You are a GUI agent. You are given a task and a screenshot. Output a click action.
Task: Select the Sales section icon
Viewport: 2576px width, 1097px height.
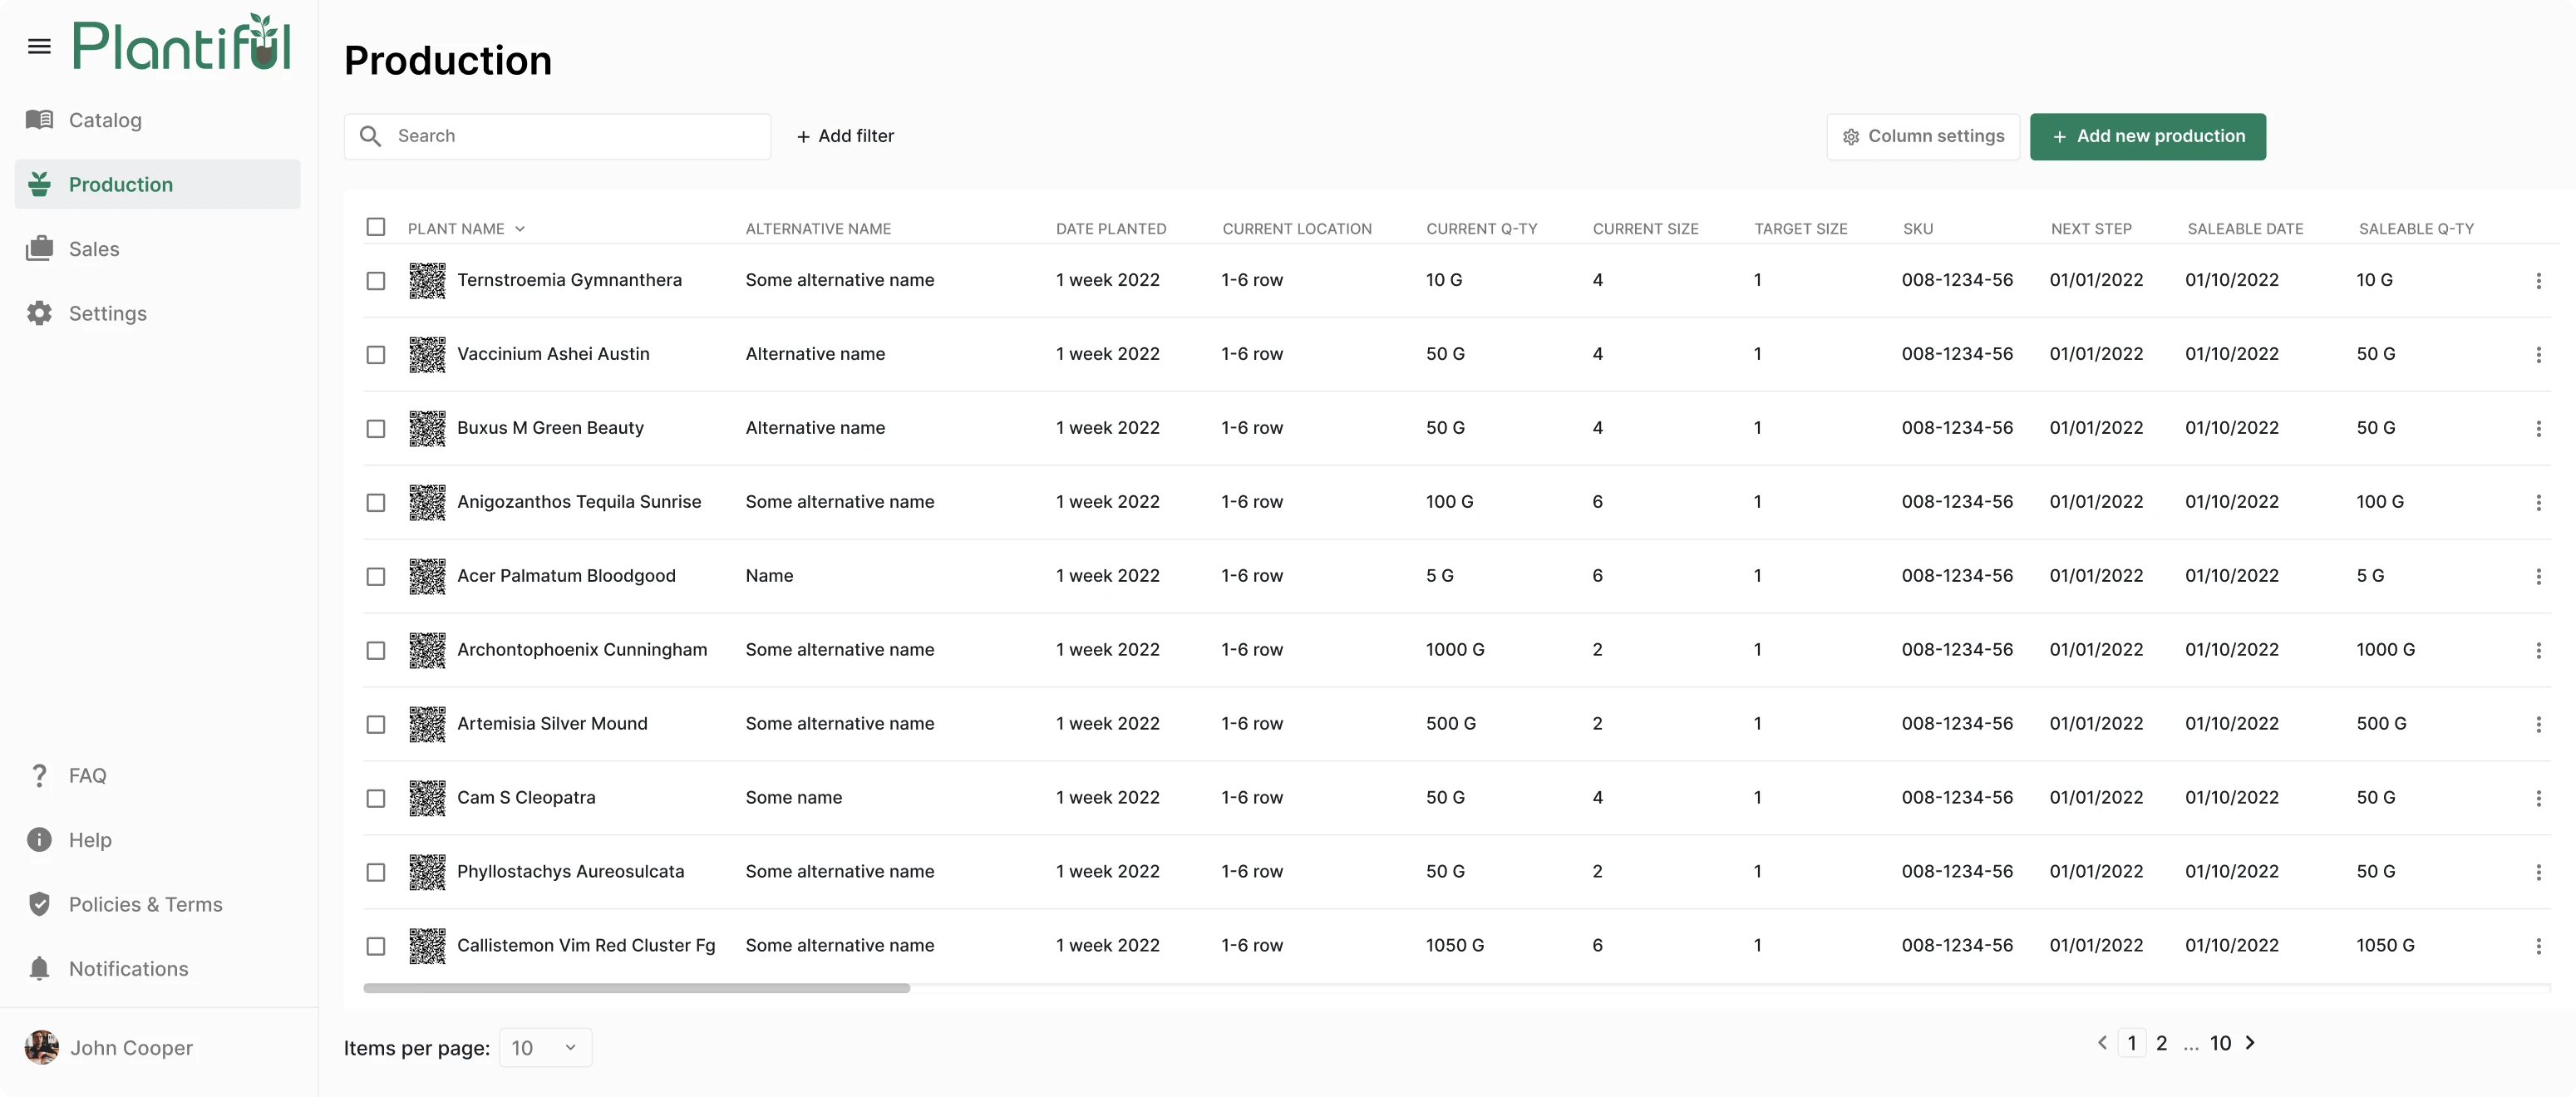tap(39, 248)
